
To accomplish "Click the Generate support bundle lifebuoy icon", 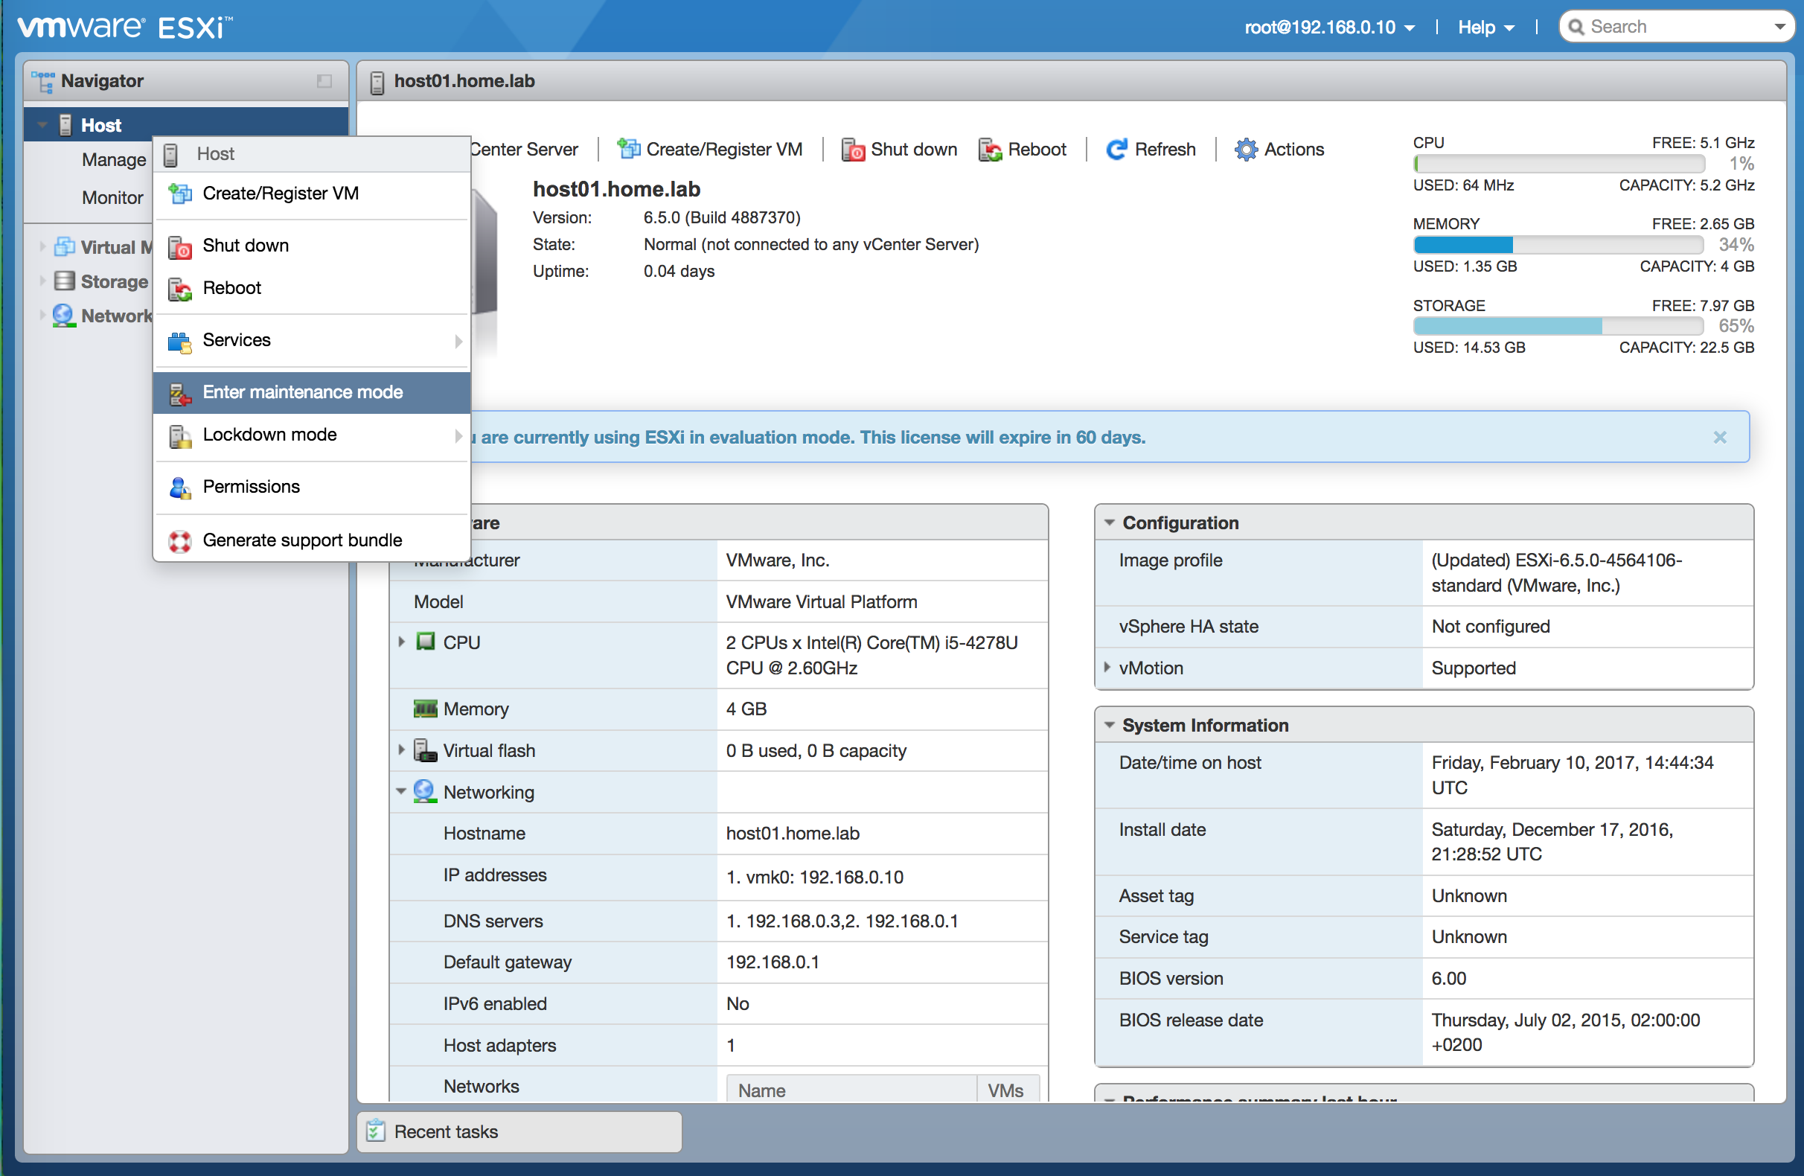I will pos(179,540).
